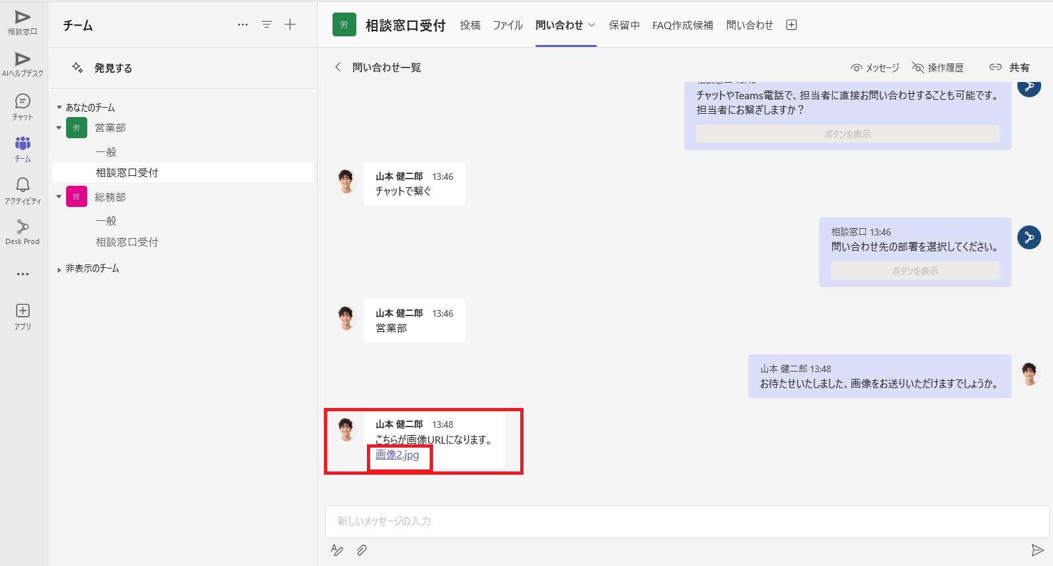
Task: Click in the 新しいメッセージの入力 box
Action: coord(687,522)
